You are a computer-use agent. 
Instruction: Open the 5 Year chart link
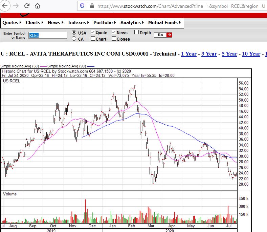(x=229, y=54)
